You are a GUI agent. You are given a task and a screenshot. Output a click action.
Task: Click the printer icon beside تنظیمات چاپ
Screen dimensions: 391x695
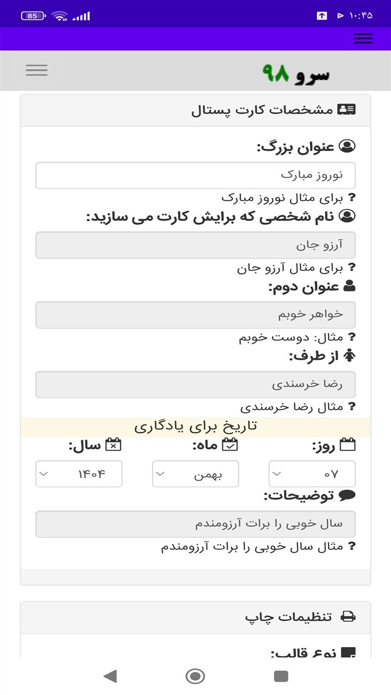[x=348, y=617]
